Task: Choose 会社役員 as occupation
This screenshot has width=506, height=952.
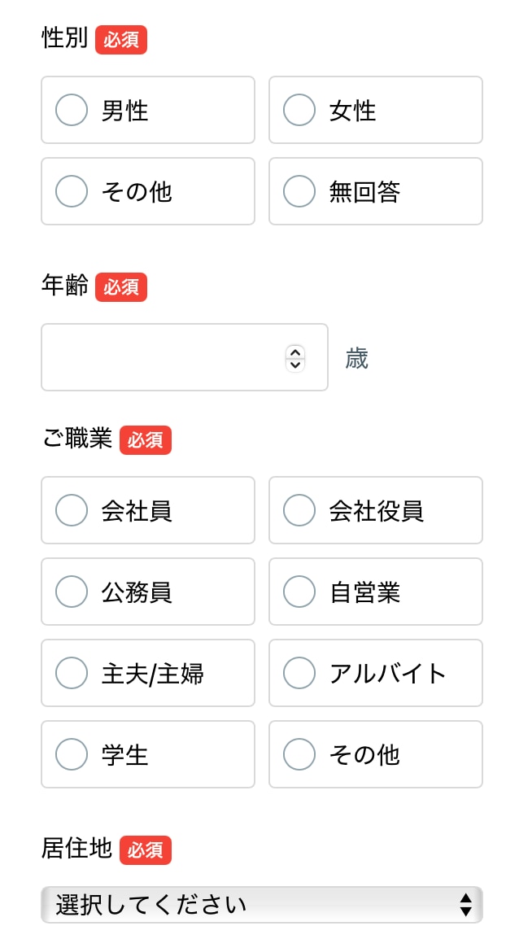Action: point(299,510)
